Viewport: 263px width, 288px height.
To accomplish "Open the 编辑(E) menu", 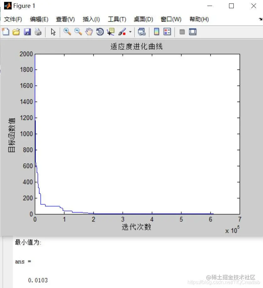I will click(x=39, y=19).
